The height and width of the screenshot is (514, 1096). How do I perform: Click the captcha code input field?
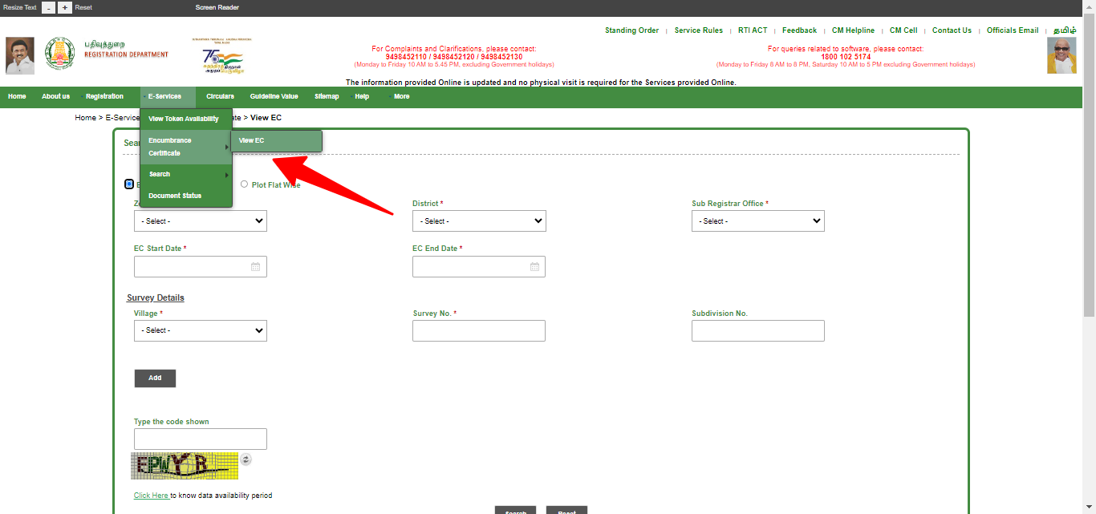click(x=200, y=439)
